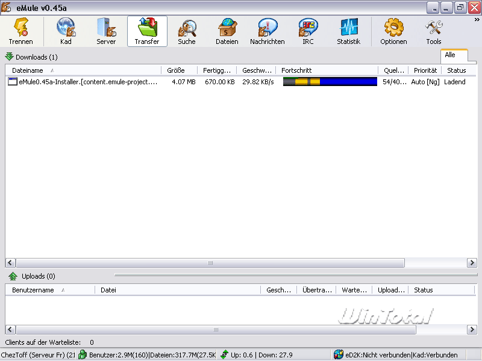Image resolution: width=482 pixels, height=361 pixels.
Task: Open the Suche search page
Action: (x=187, y=31)
